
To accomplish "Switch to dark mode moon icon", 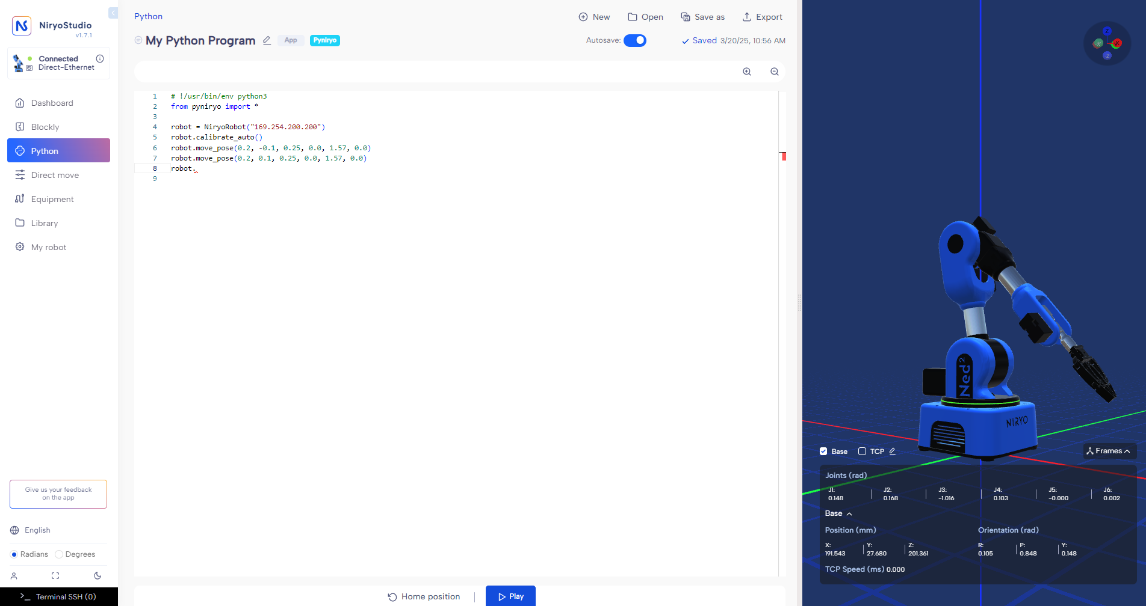I will coord(98,576).
